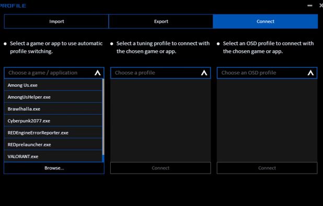Select REDEngineErrorReporter.exe entry
This screenshot has width=323, height=206.
point(53,133)
